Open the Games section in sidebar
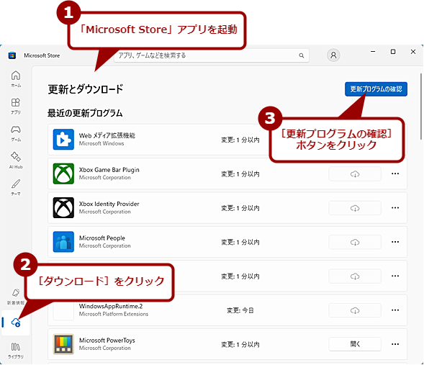Viewport: 424px width, 365px height. click(x=16, y=133)
